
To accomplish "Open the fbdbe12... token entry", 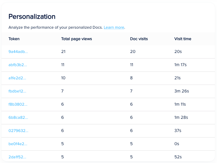I will (x=17, y=91).
